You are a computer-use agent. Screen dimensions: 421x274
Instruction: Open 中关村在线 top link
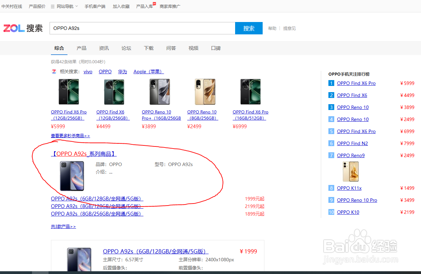click(x=12, y=7)
